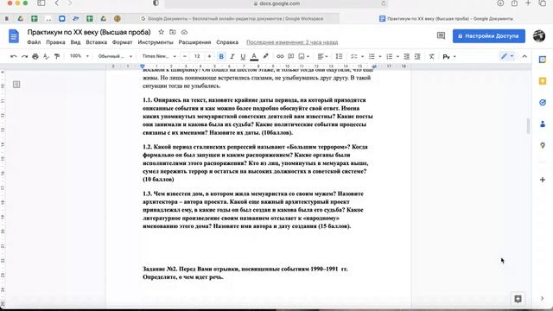Collapse the menus with the chevron

pyautogui.click(x=524, y=56)
